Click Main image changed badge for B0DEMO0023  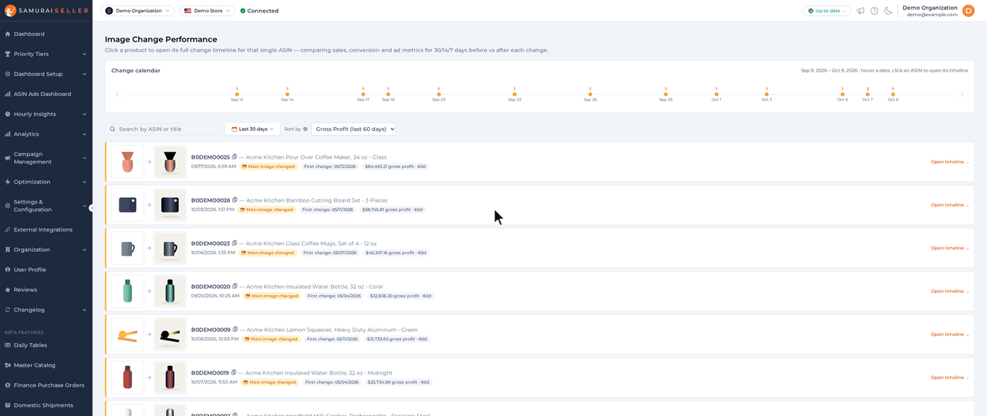pos(268,253)
